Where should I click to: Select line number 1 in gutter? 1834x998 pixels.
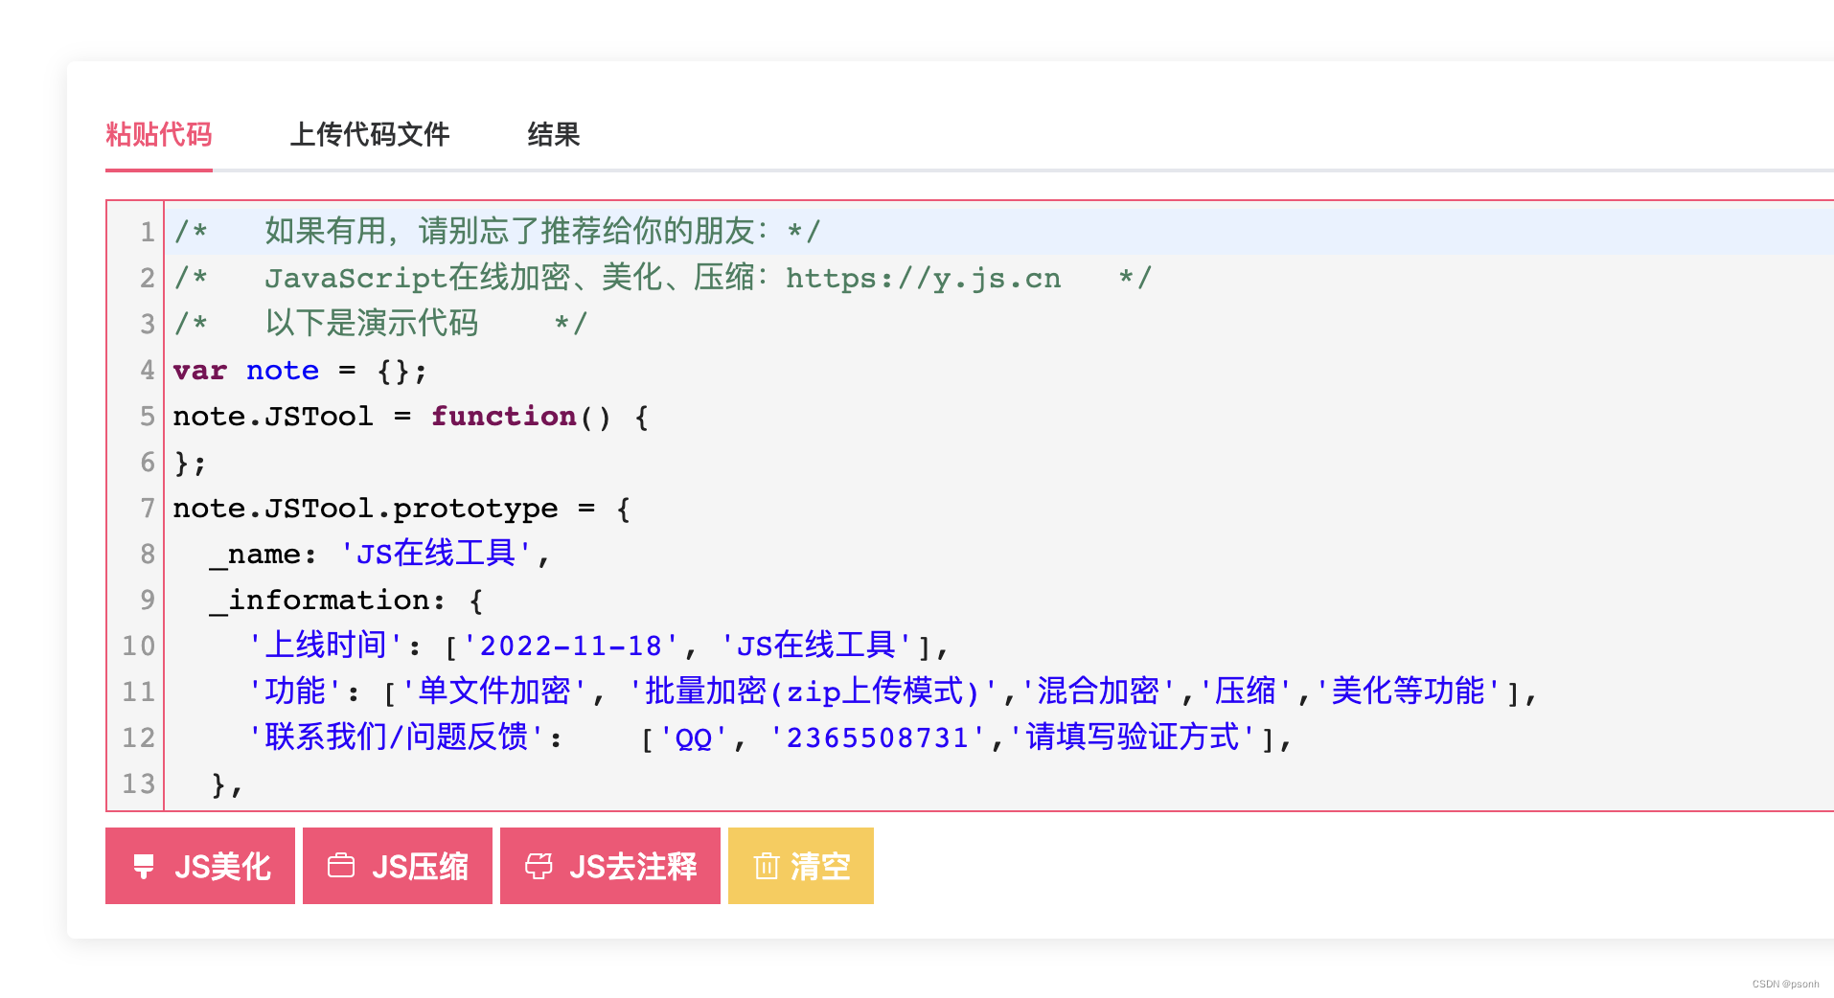point(148,232)
